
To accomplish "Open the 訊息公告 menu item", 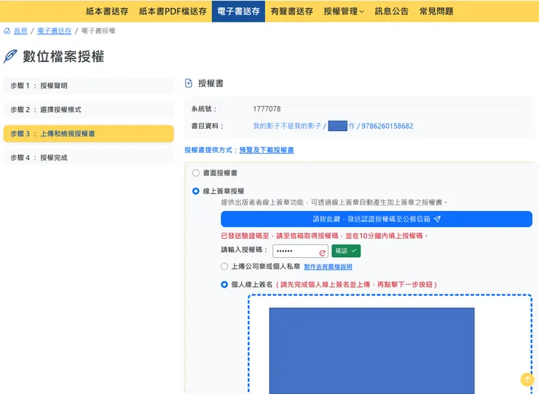I will 392,12.
